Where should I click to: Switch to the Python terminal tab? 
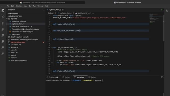tap(92, 77)
